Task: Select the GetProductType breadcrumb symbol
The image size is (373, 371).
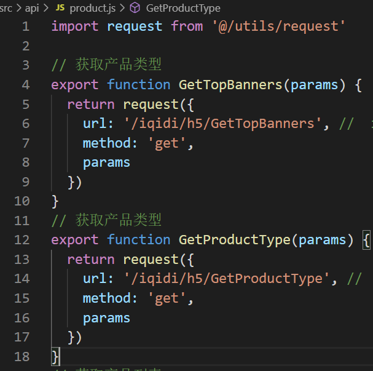Action: click(183, 8)
